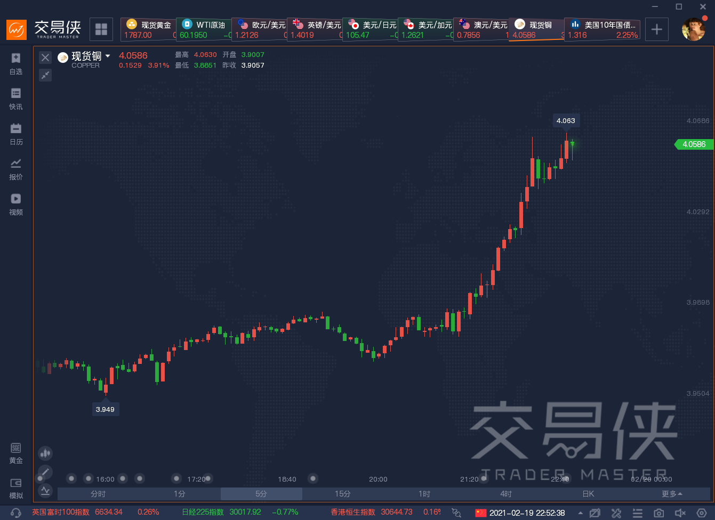Toggle sound with the muted speaker icon
The width and height of the screenshot is (715, 520).
click(x=680, y=513)
